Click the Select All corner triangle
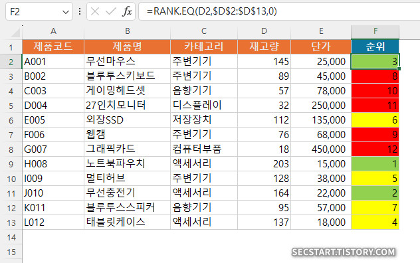 (x=15, y=33)
